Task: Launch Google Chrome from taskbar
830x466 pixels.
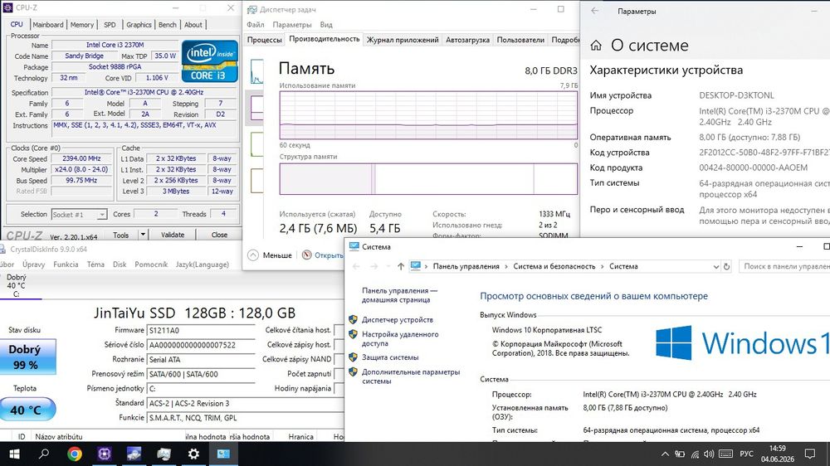Action: click(x=75, y=454)
